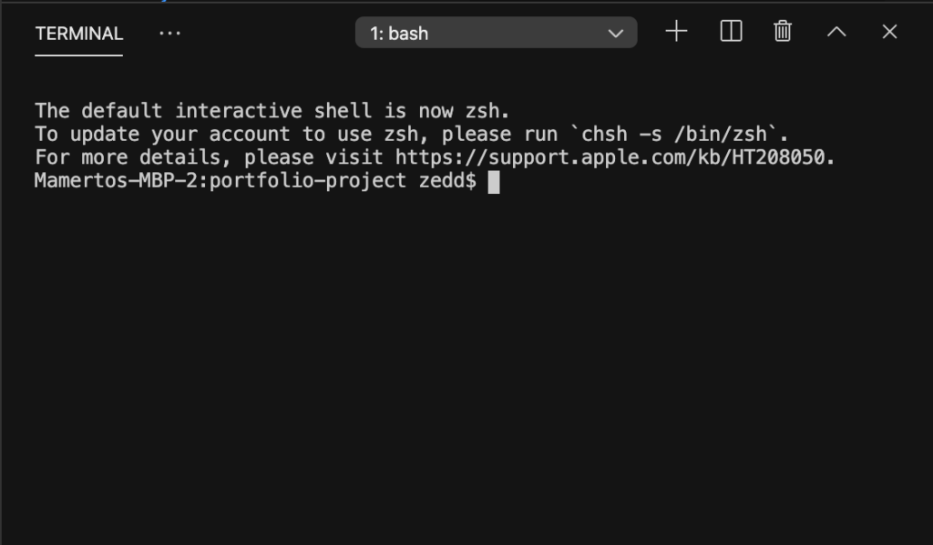The width and height of the screenshot is (933, 545).
Task: Click the 'The default interactive shell' line
Action: pos(272,111)
